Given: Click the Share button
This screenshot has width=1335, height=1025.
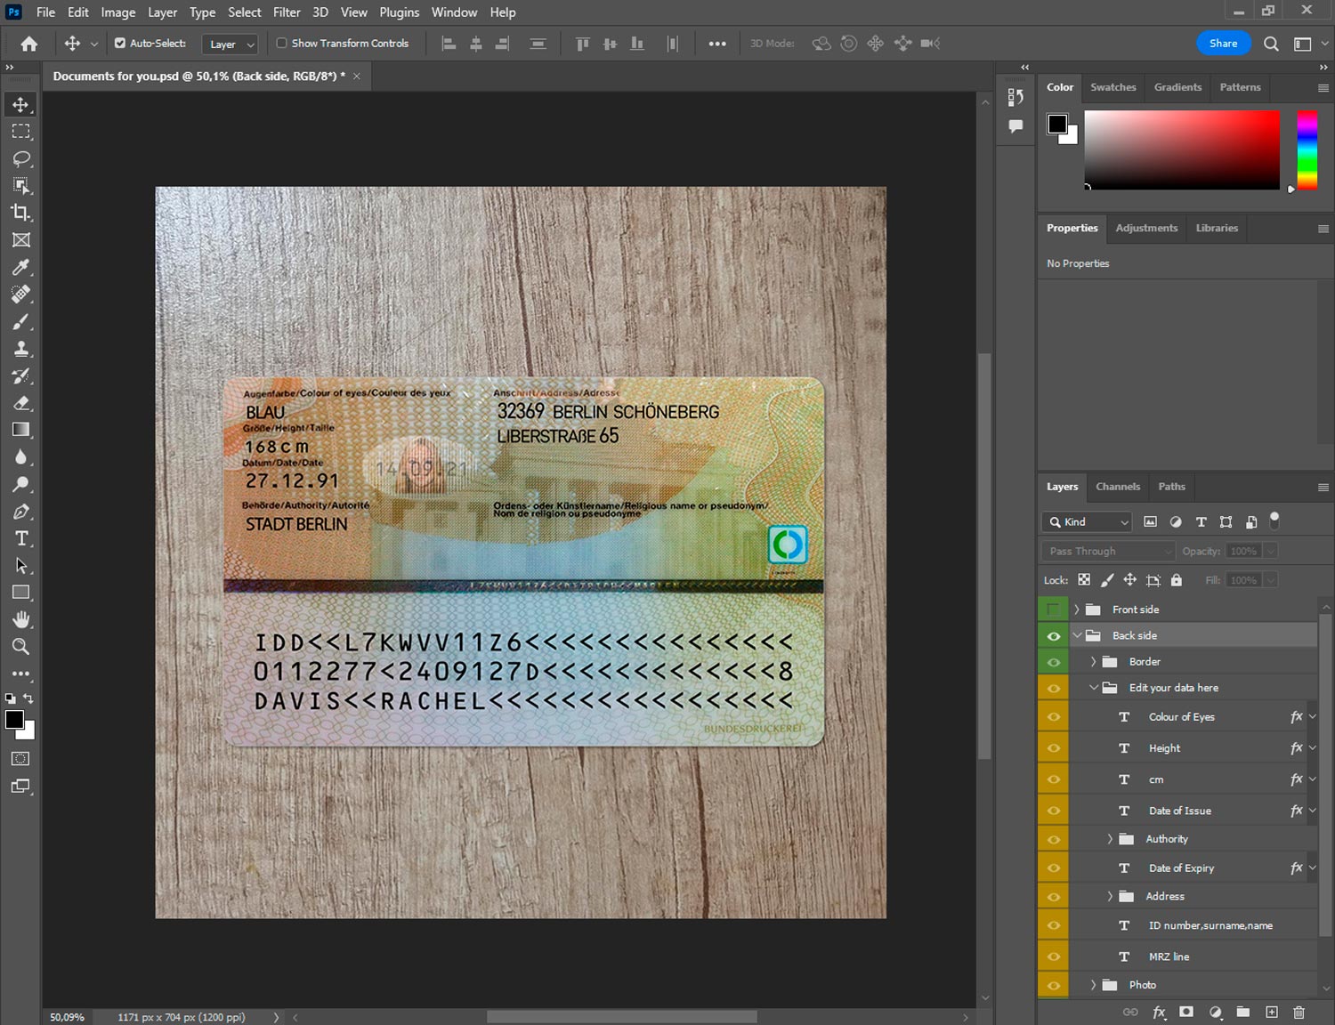Looking at the screenshot, I should pyautogui.click(x=1223, y=43).
